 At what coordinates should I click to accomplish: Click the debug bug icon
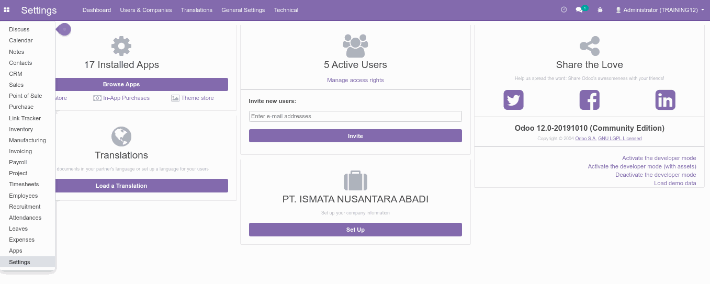pyautogui.click(x=600, y=10)
